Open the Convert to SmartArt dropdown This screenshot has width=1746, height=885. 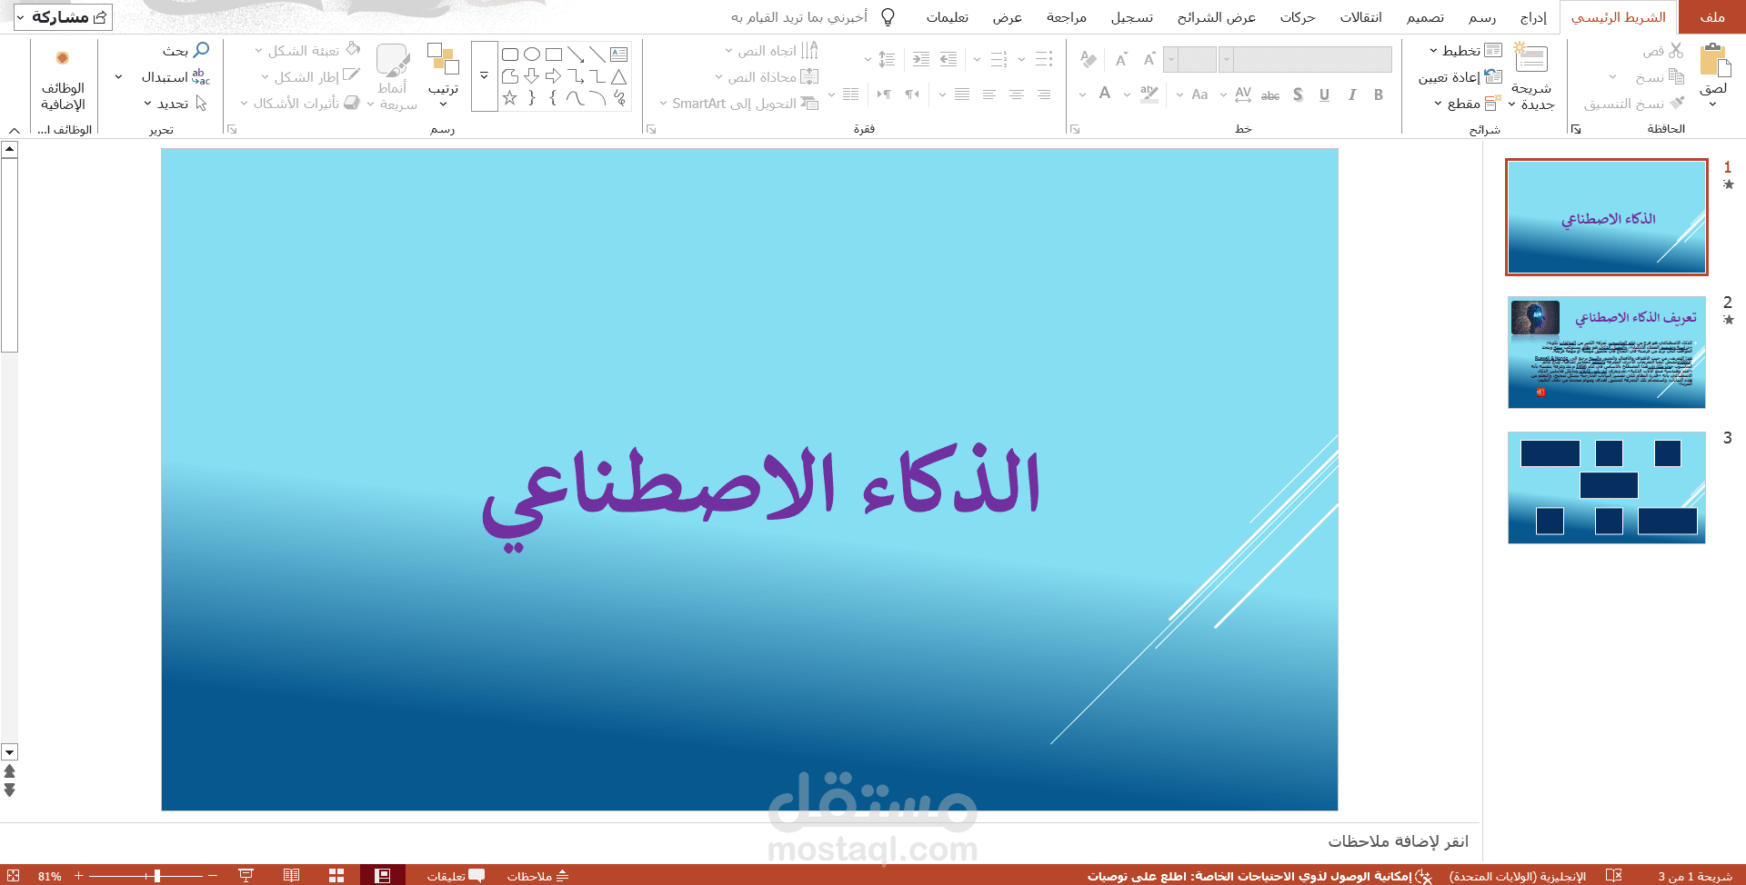point(738,104)
